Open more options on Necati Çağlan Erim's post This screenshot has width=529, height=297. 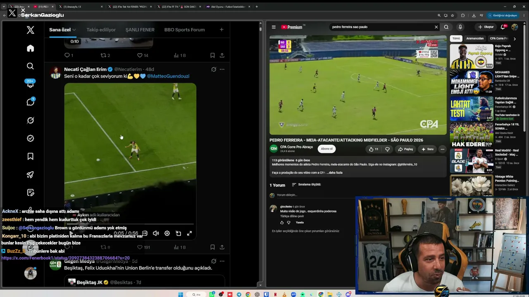222,69
